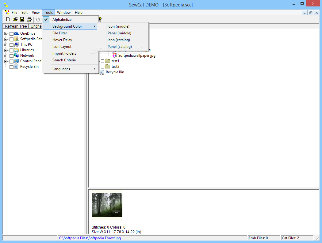322x243 pixels.
Task: Click the SewCat document icon in menu bar
Action: point(7,12)
